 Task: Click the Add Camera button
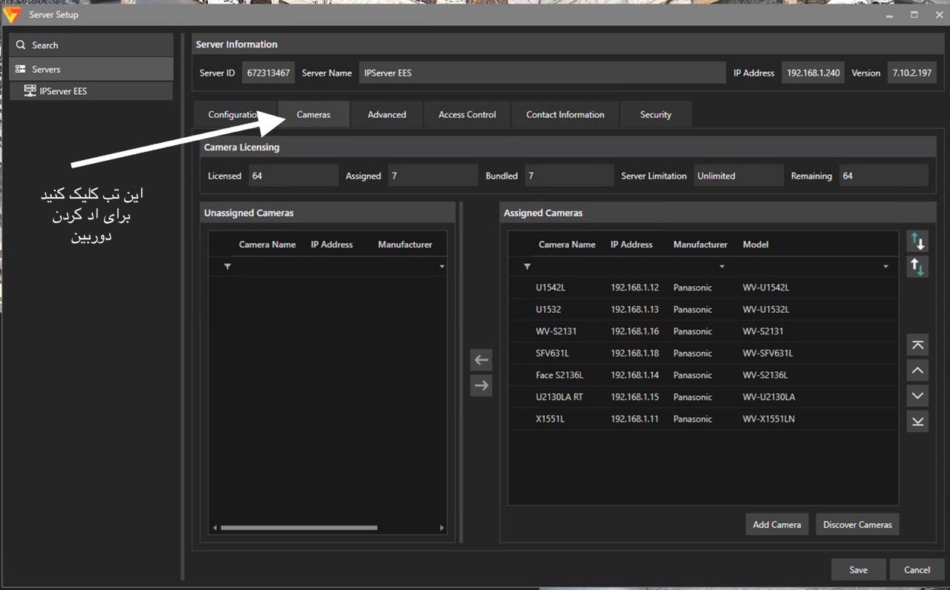point(776,524)
